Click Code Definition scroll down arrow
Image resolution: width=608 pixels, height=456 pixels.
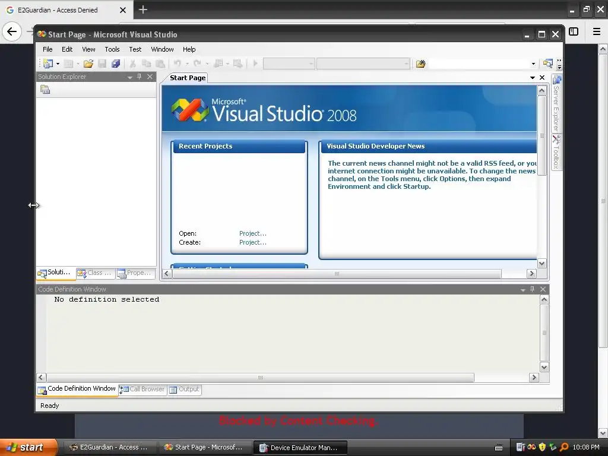pyautogui.click(x=544, y=367)
